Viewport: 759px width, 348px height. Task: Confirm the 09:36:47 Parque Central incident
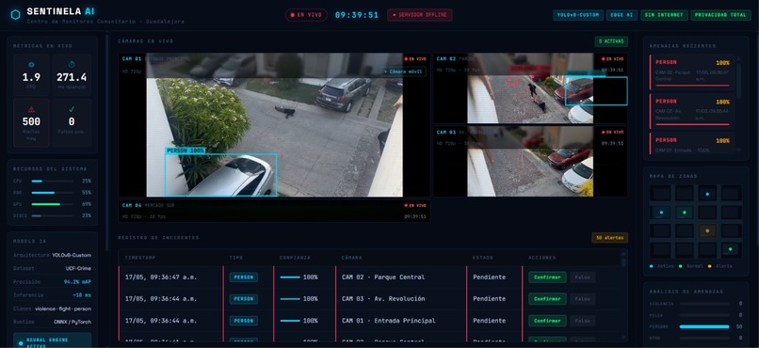tap(547, 277)
